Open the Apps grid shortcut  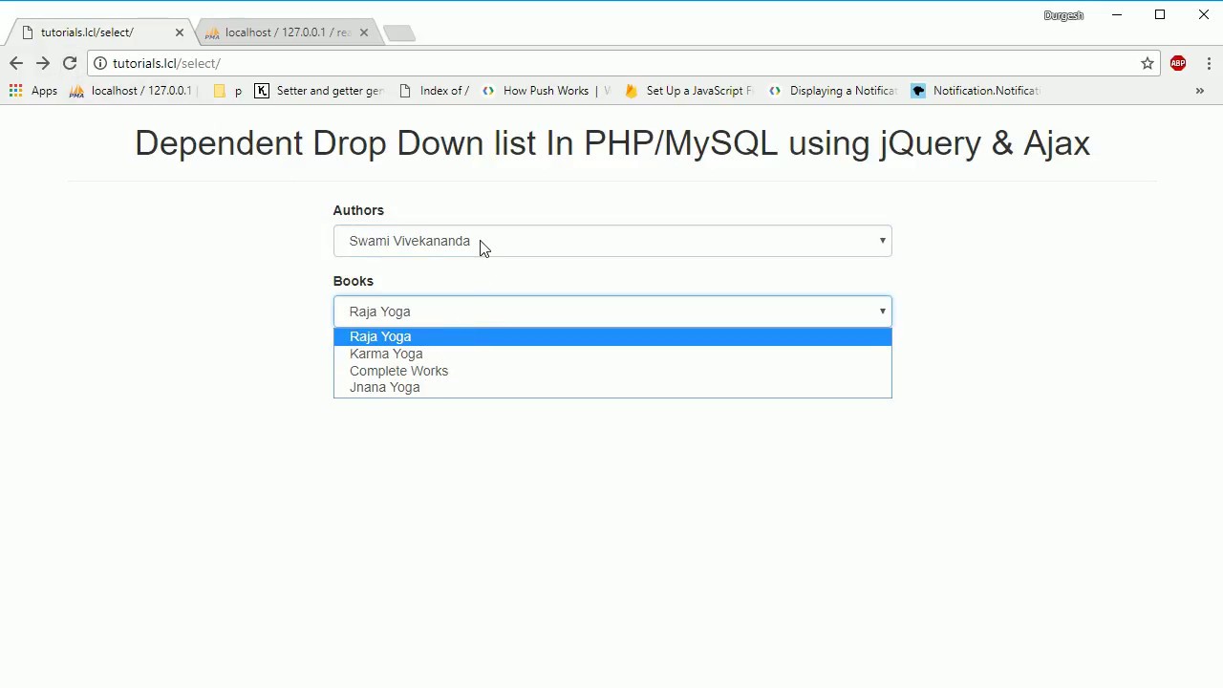pyautogui.click(x=33, y=91)
